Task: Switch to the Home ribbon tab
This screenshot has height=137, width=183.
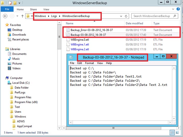Action: [20, 9]
